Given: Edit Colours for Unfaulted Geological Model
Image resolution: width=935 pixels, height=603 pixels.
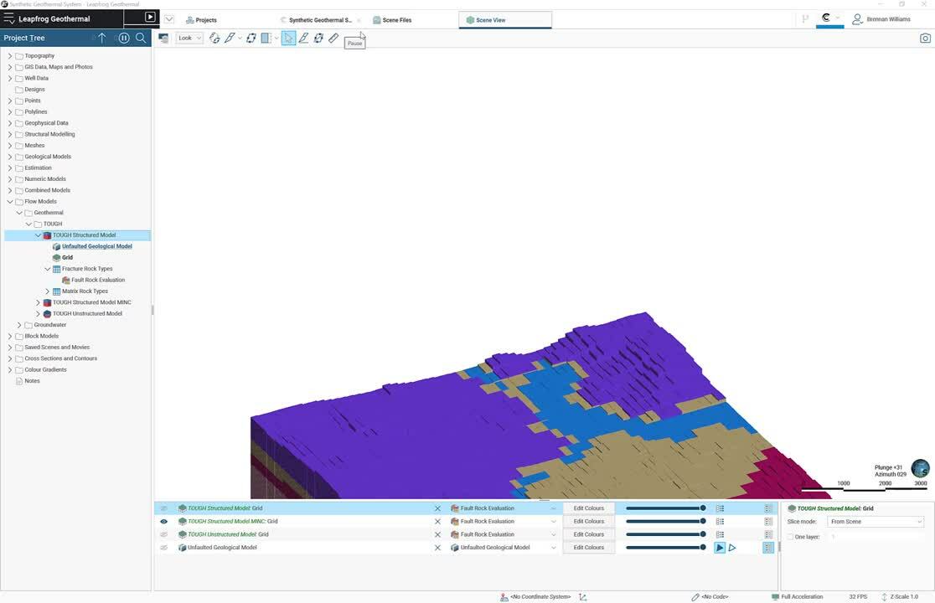Looking at the screenshot, I should click(589, 548).
